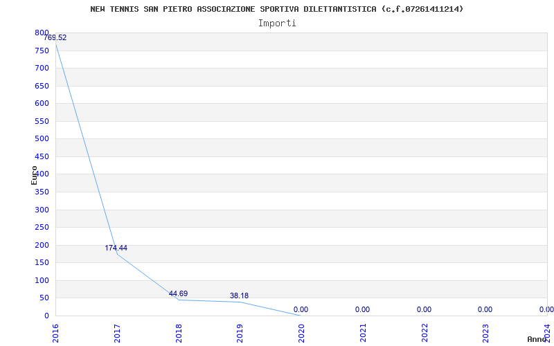Choose the 2022 x-axis label
The image size is (554, 346).
click(425, 334)
